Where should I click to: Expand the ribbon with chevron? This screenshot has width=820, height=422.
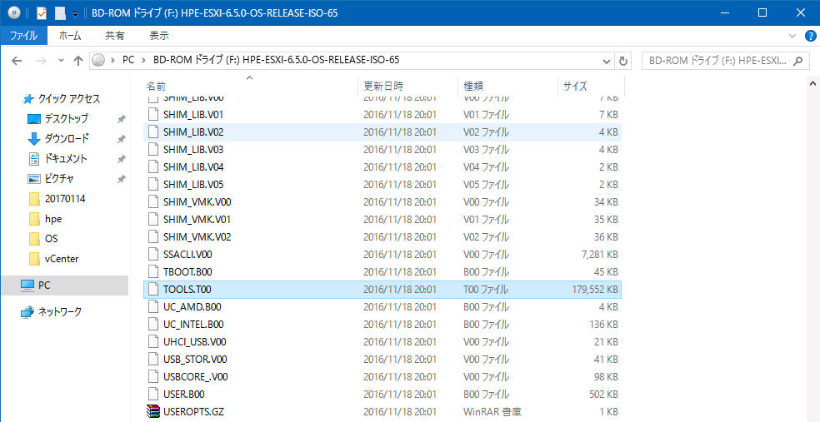point(792,36)
